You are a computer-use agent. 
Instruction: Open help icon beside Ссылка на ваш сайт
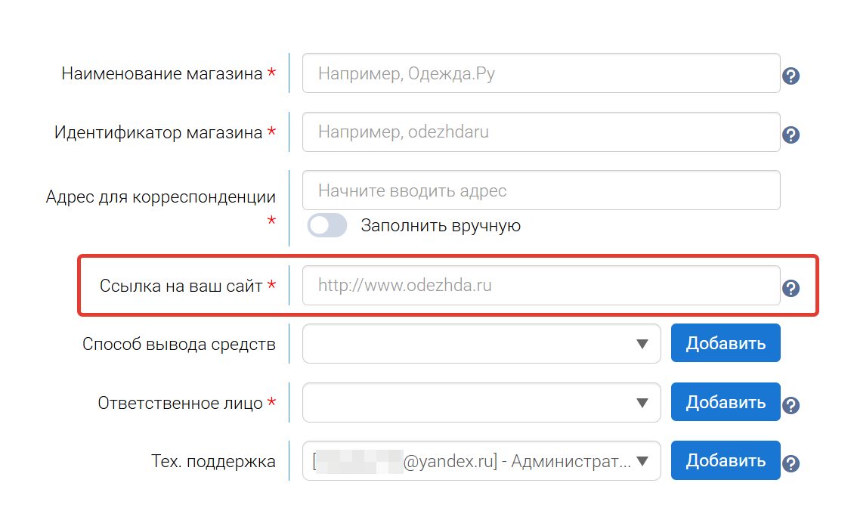point(791,288)
